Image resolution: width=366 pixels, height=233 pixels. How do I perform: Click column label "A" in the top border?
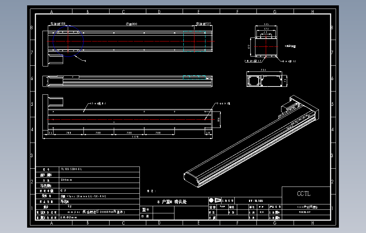pos(52,11)
